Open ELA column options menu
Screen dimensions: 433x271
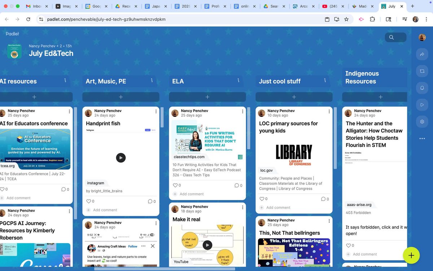click(x=238, y=81)
